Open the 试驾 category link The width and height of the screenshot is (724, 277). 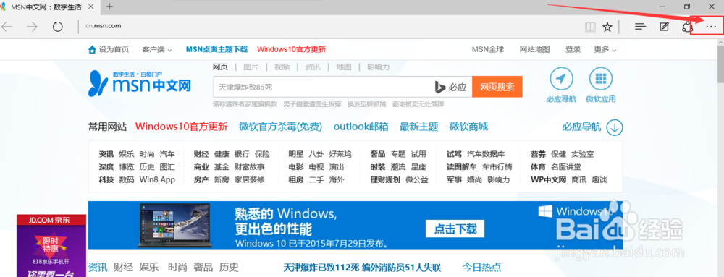click(454, 154)
